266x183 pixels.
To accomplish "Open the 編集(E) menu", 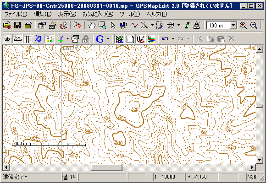I will click(42, 14).
